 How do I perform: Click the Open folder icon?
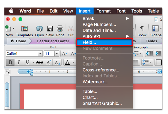coord(40,28)
